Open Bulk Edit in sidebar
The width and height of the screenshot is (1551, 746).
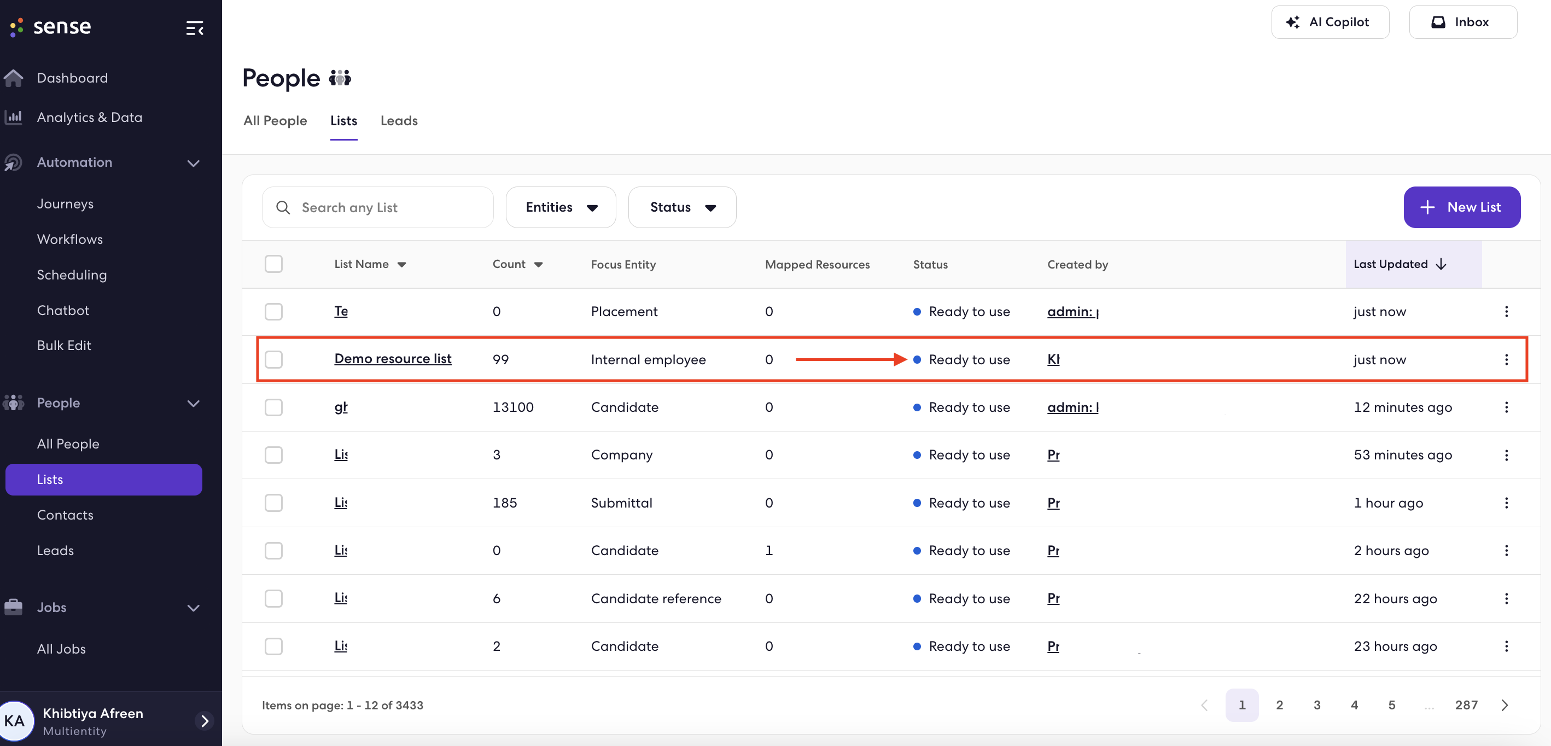click(64, 346)
